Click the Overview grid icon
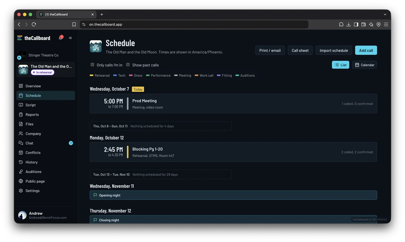Screen dimensions: 405x242 (21, 86)
